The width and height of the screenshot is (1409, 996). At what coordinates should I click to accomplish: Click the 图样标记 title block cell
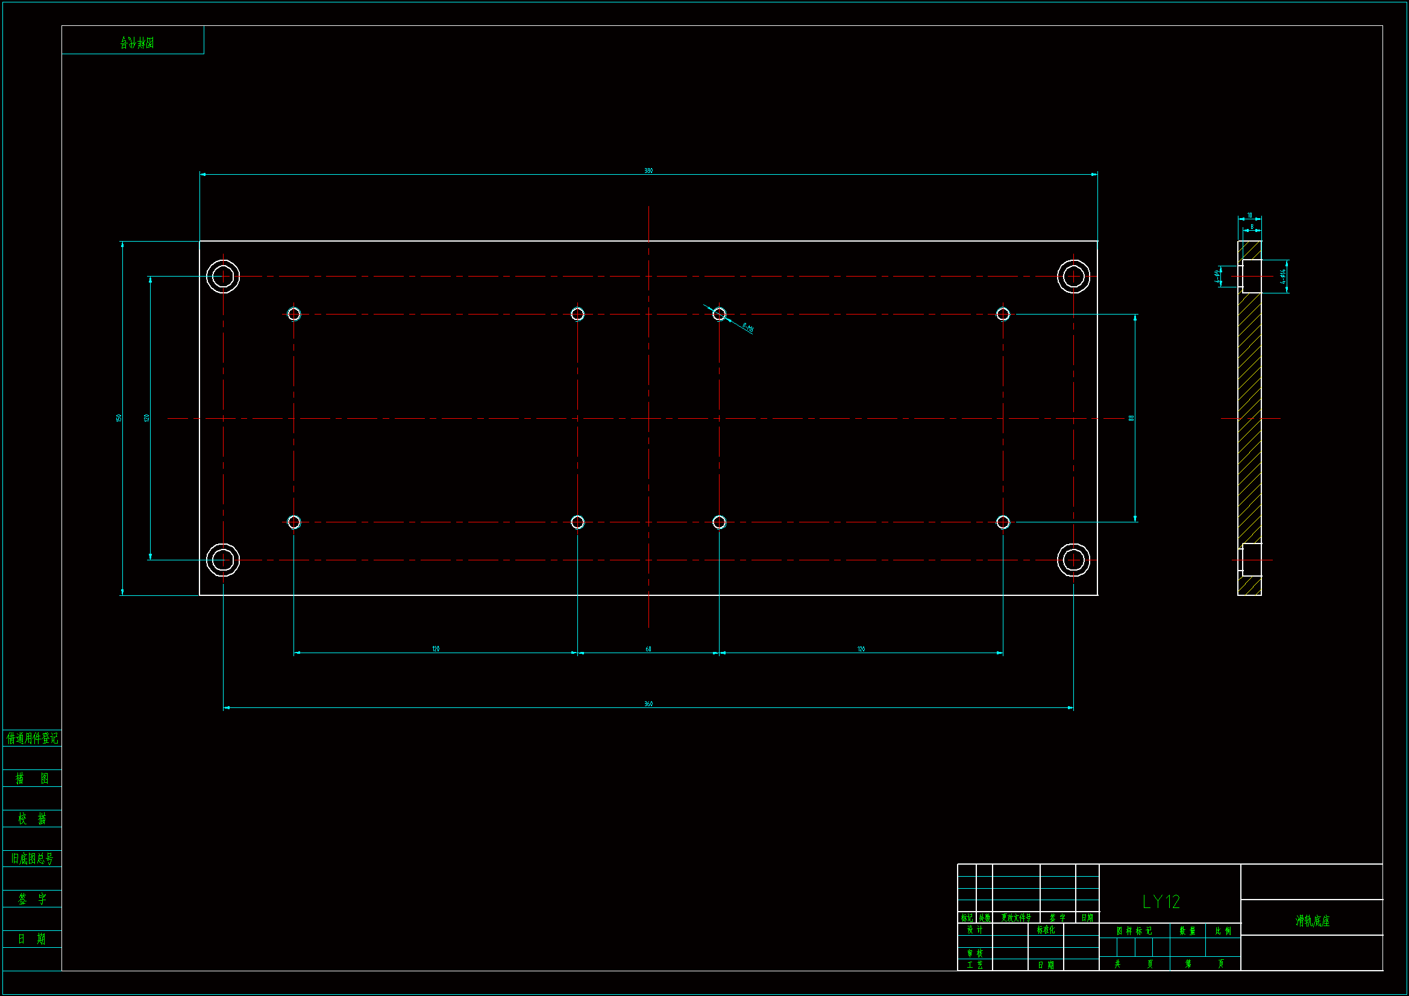coord(1134,931)
